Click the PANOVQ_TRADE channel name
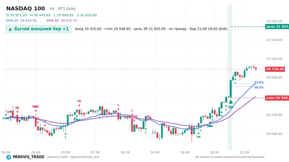Screen dimensions: 289x162 (28, 157)
